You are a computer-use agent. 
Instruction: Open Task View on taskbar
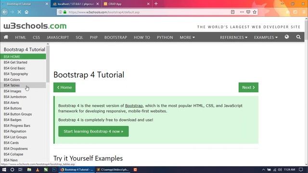coord(20,170)
